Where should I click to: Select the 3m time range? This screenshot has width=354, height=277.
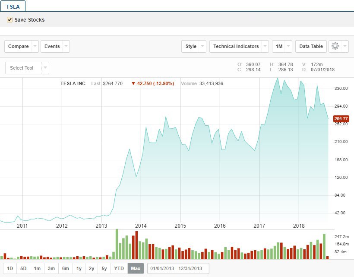click(x=51, y=268)
